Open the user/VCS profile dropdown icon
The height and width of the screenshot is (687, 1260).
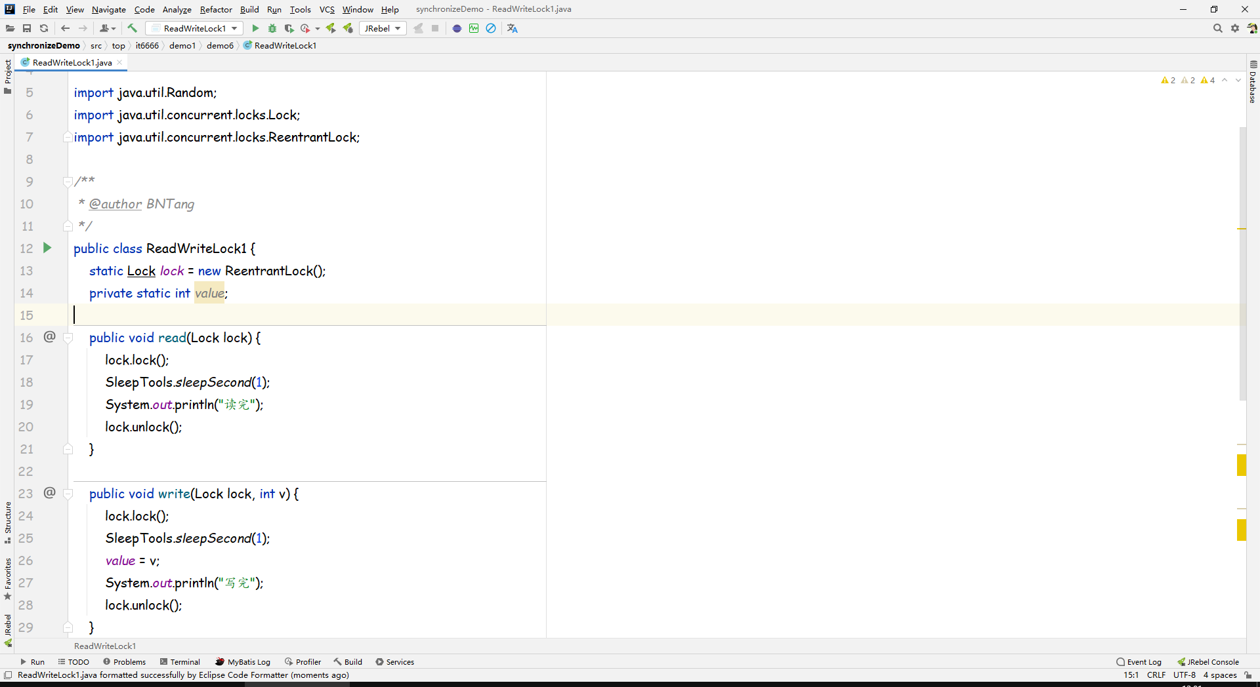(108, 28)
